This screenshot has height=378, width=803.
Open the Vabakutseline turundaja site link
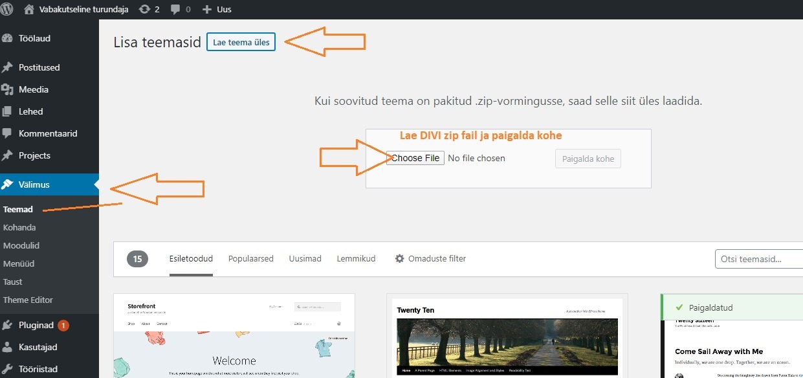coord(83,9)
